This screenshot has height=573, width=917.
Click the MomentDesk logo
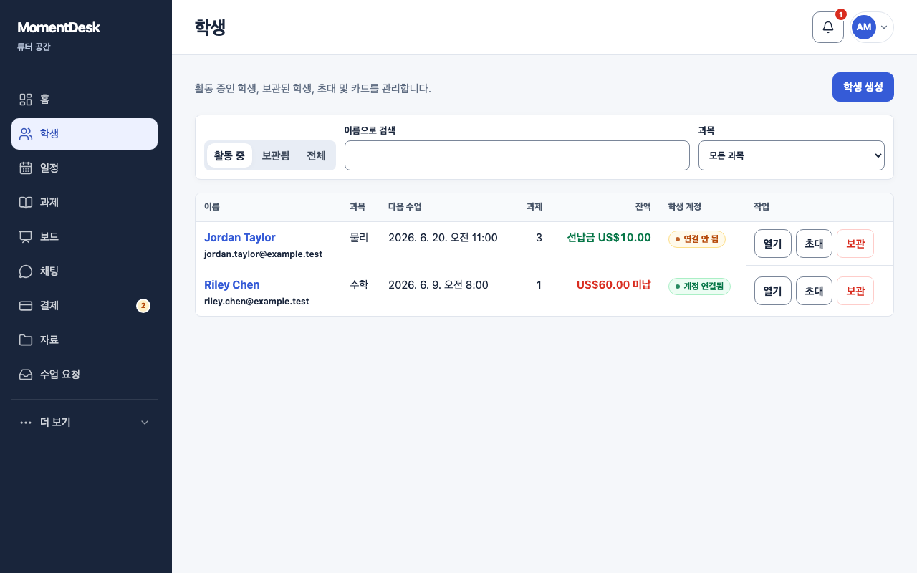pyautogui.click(x=59, y=27)
